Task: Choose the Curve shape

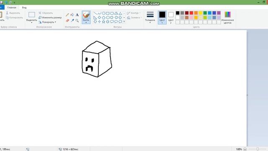Action: (x=100, y=13)
